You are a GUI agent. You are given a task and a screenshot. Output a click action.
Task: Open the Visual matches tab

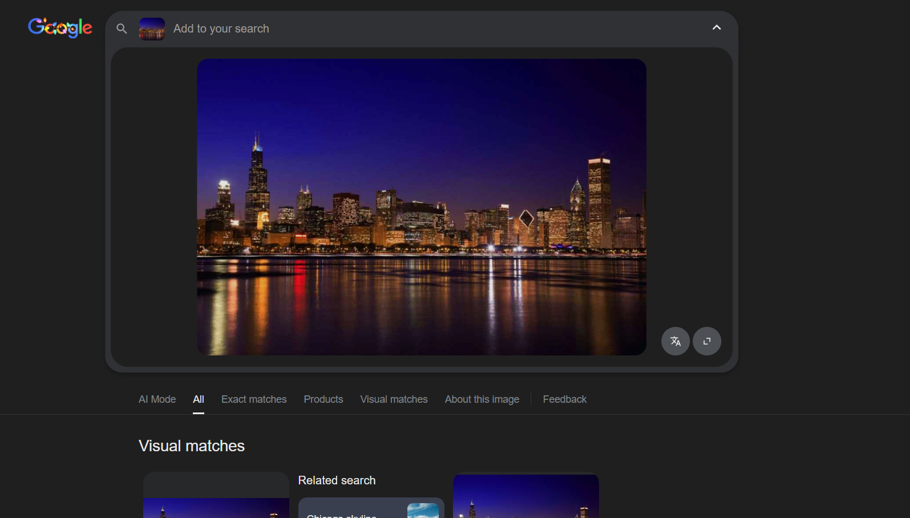click(394, 399)
